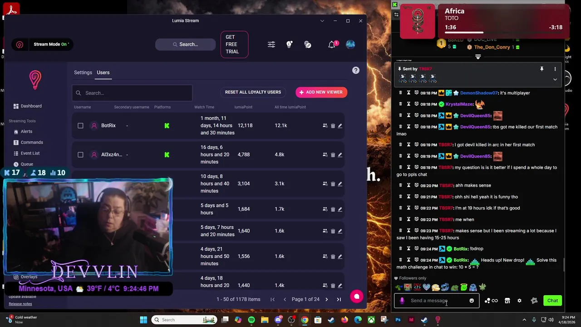Screen dimensions: 581x327
Task: Sort by Watch Time column header
Action: click(x=204, y=107)
